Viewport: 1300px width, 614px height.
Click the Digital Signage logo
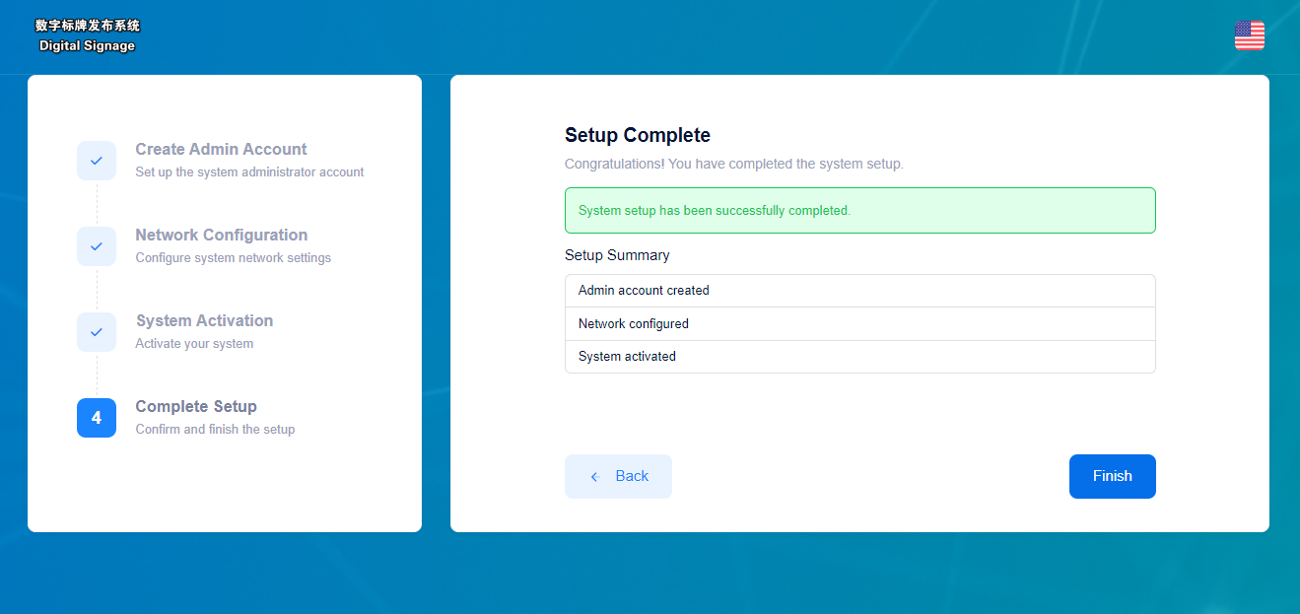[88, 35]
